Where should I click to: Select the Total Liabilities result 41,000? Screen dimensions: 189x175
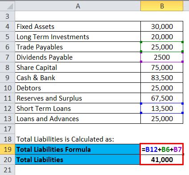tap(162, 159)
